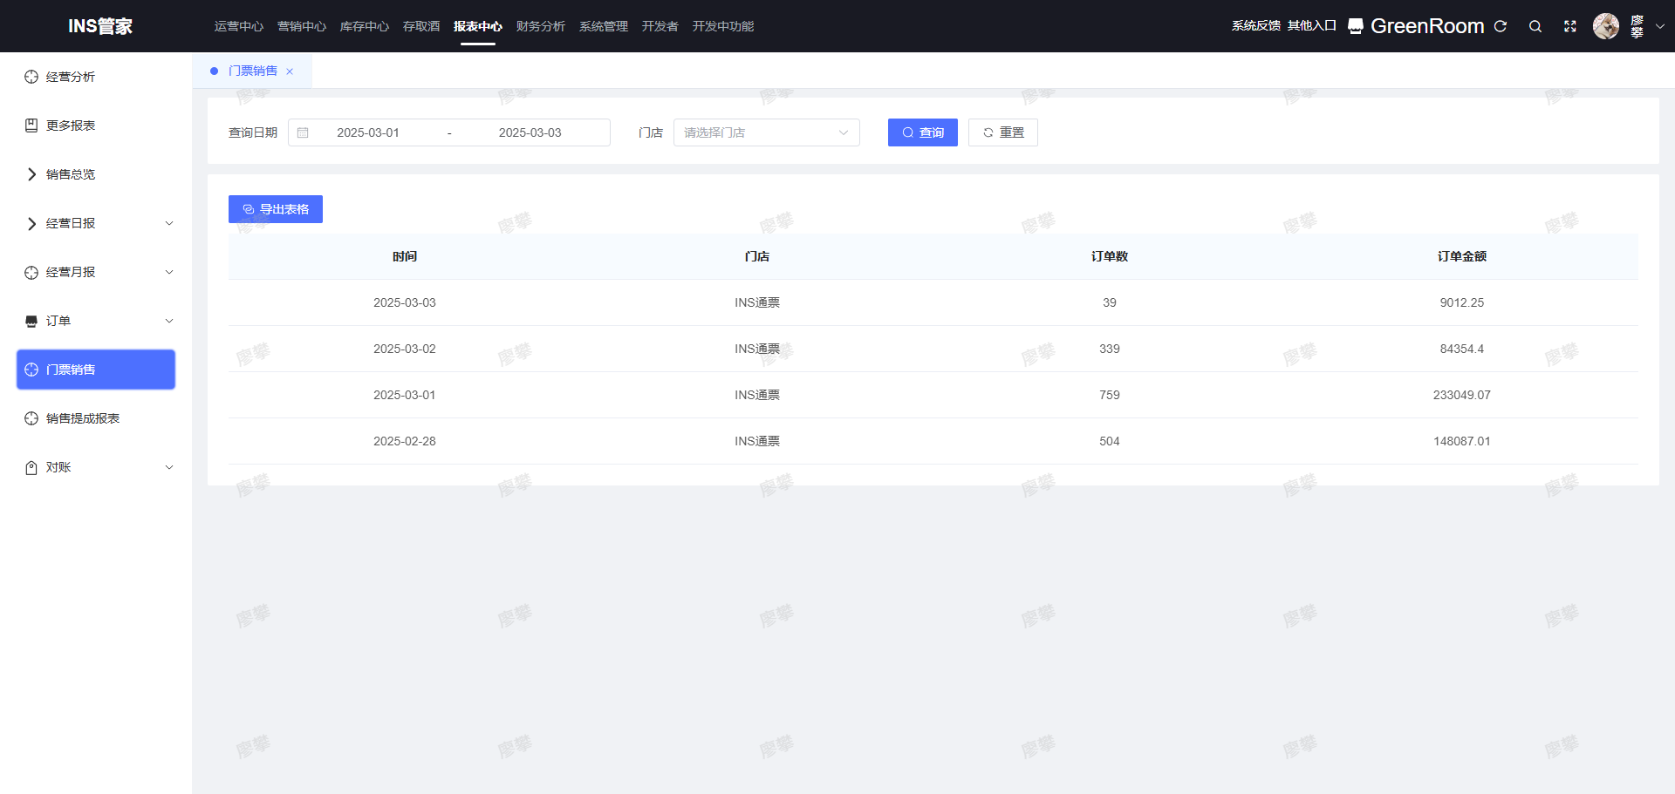Expand the 订单 submenu chevron
Screen dimensions: 1675x794
point(169,321)
